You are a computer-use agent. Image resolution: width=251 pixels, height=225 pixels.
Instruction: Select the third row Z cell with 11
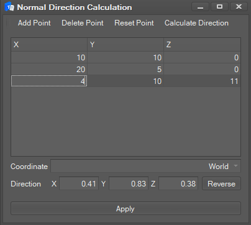pyautogui.click(x=202, y=81)
